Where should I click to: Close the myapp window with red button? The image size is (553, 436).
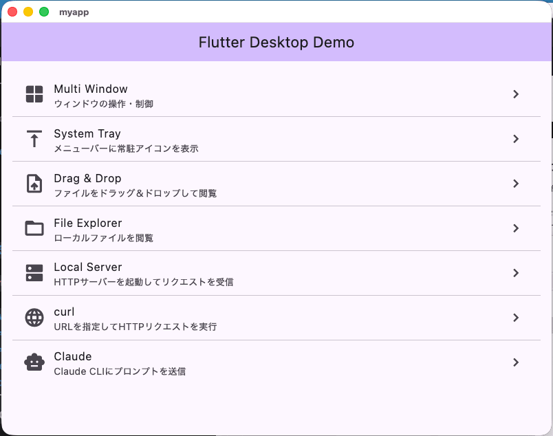(12, 12)
